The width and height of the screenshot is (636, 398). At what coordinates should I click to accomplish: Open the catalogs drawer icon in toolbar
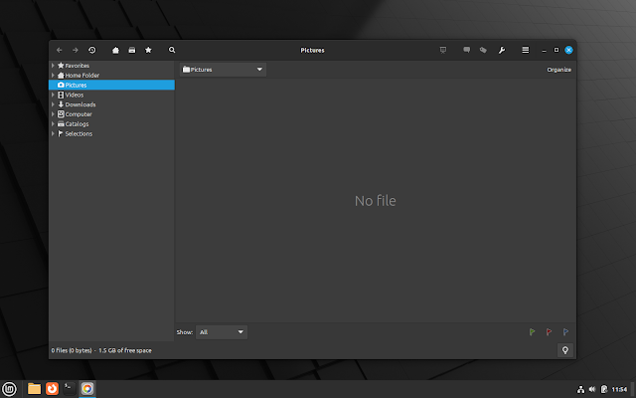(132, 50)
